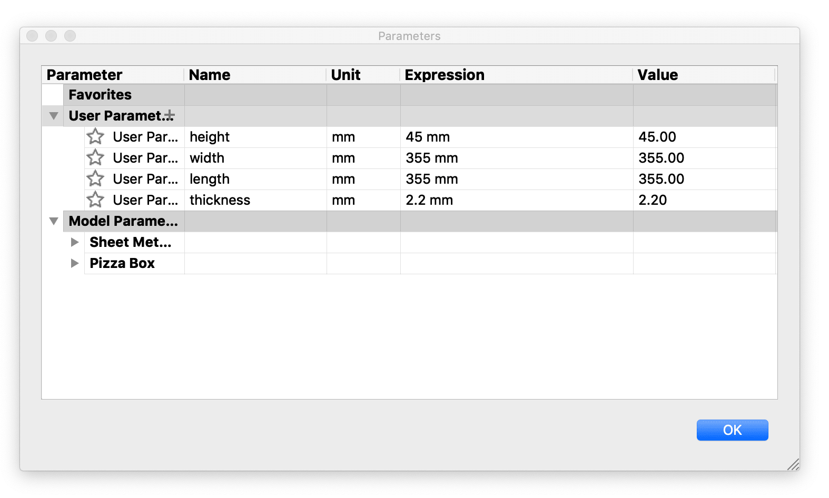Favorite the thickness parameter star
The width and height of the screenshot is (829, 498).
(x=95, y=200)
